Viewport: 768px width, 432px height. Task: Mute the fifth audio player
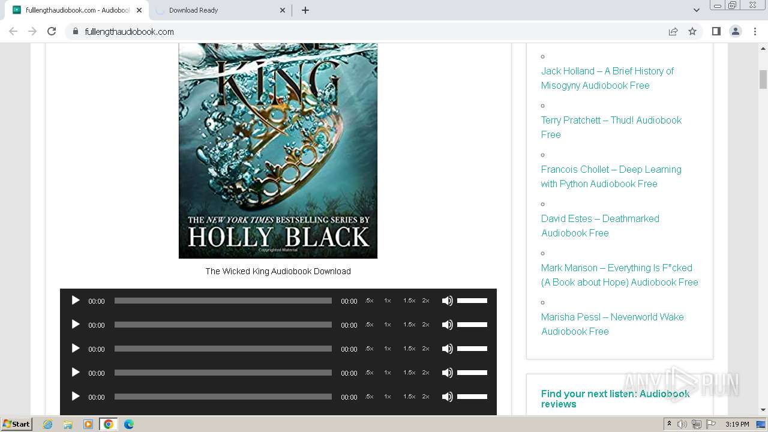click(x=447, y=397)
